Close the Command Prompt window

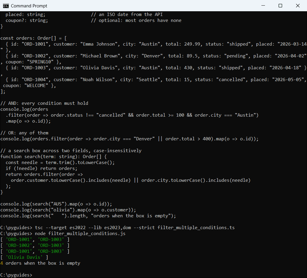pos(298,6)
